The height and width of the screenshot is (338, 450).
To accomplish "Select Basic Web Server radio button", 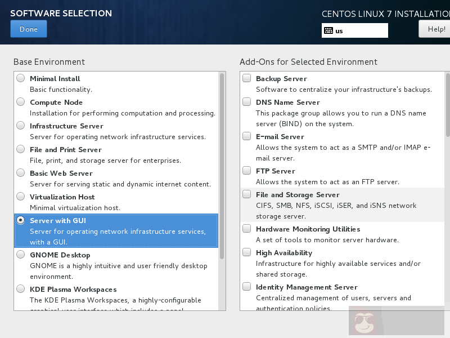I will point(21,173).
